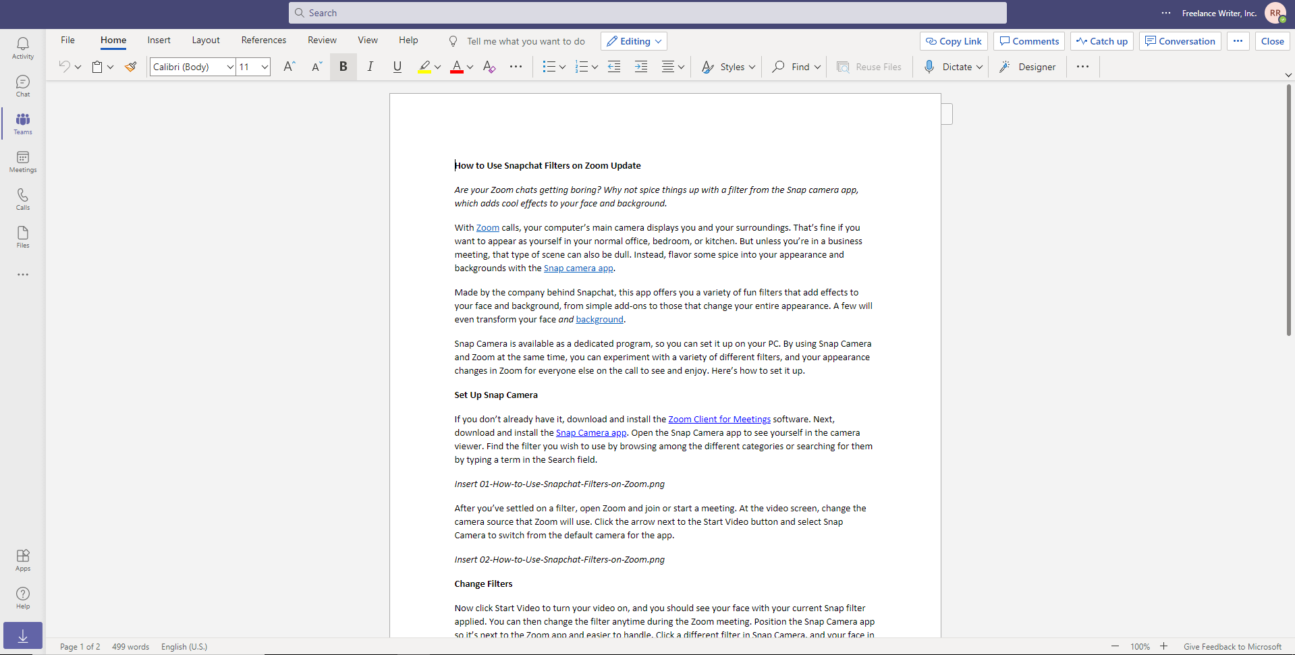Image resolution: width=1295 pixels, height=655 pixels.
Task: Click the Copy Link button
Action: 954,41
